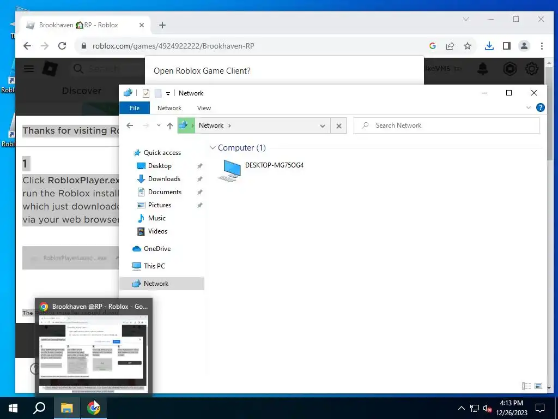
Task: Open the Customize Quick Access Toolbar dropdown
Action: point(168,94)
